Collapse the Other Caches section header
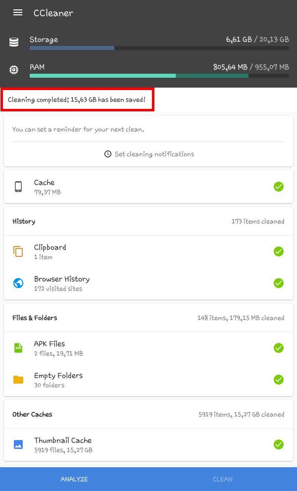This screenshot has height=491, width=297. click(x=148, y=414)
